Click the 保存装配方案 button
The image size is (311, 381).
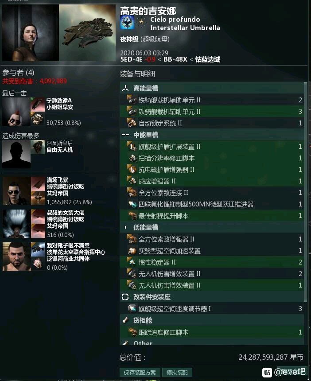click(x=140, y=373)
